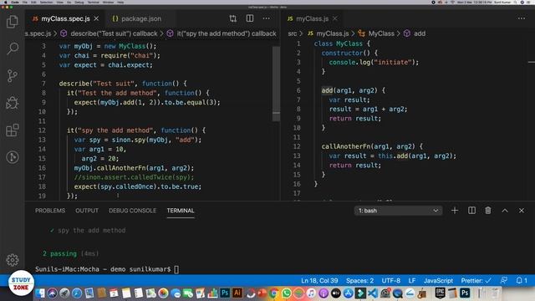The width and height of the screenshot is (535, 301).
Task: Click the UTF-8 encoding status item
Action: pyautogui.click(x=391, y=281)
